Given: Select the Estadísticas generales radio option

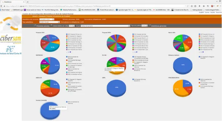Looking at the screenshot, I should pyautogui.click(x=150, y=26).
